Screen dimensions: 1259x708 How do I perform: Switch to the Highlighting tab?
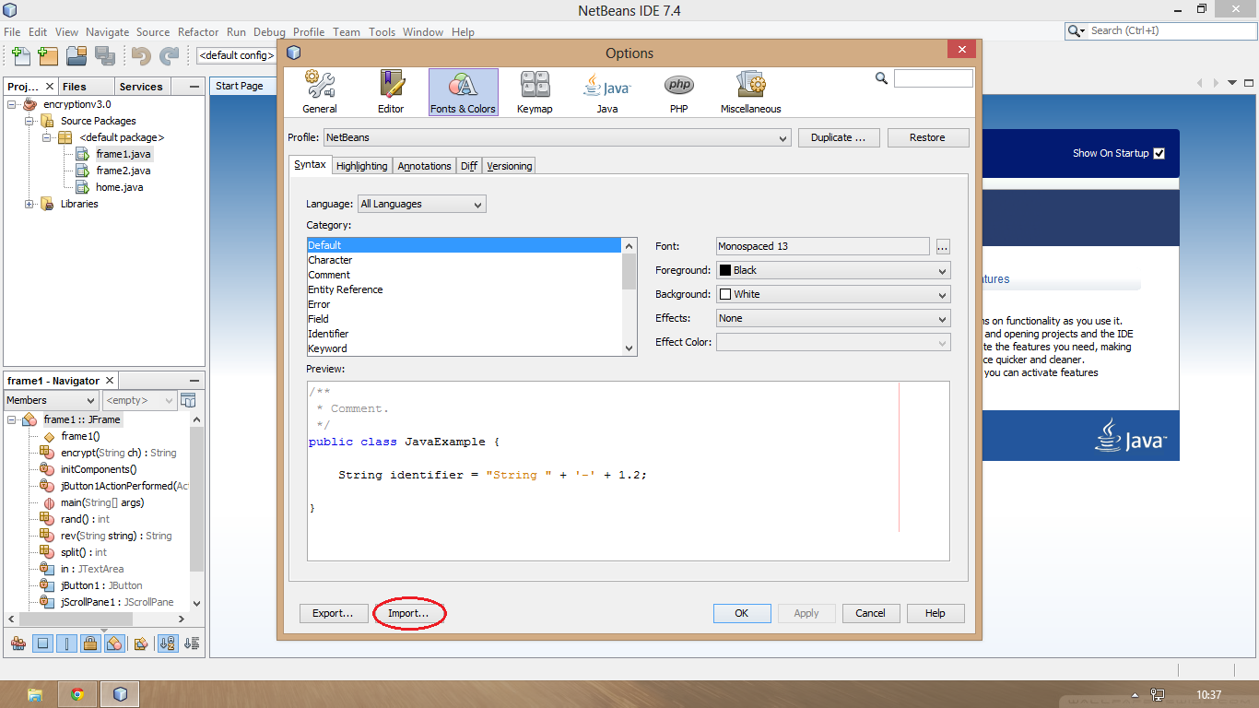coord(361,165)
